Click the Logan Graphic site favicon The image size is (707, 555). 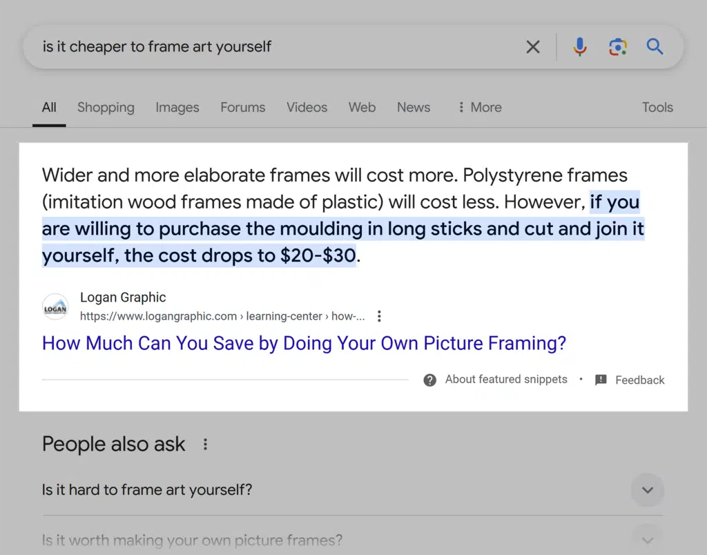click(55, 307)
